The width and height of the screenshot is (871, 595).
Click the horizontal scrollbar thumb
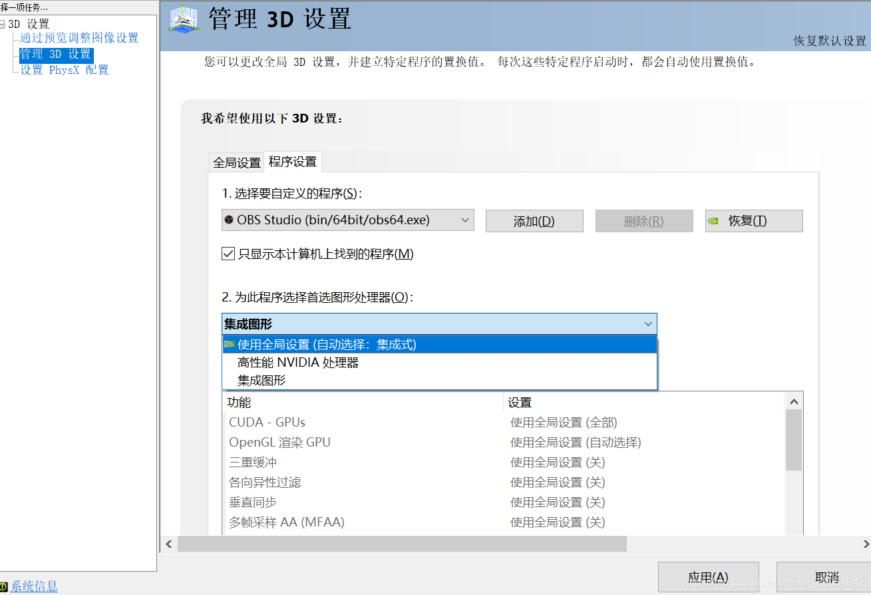pos(402,544)
